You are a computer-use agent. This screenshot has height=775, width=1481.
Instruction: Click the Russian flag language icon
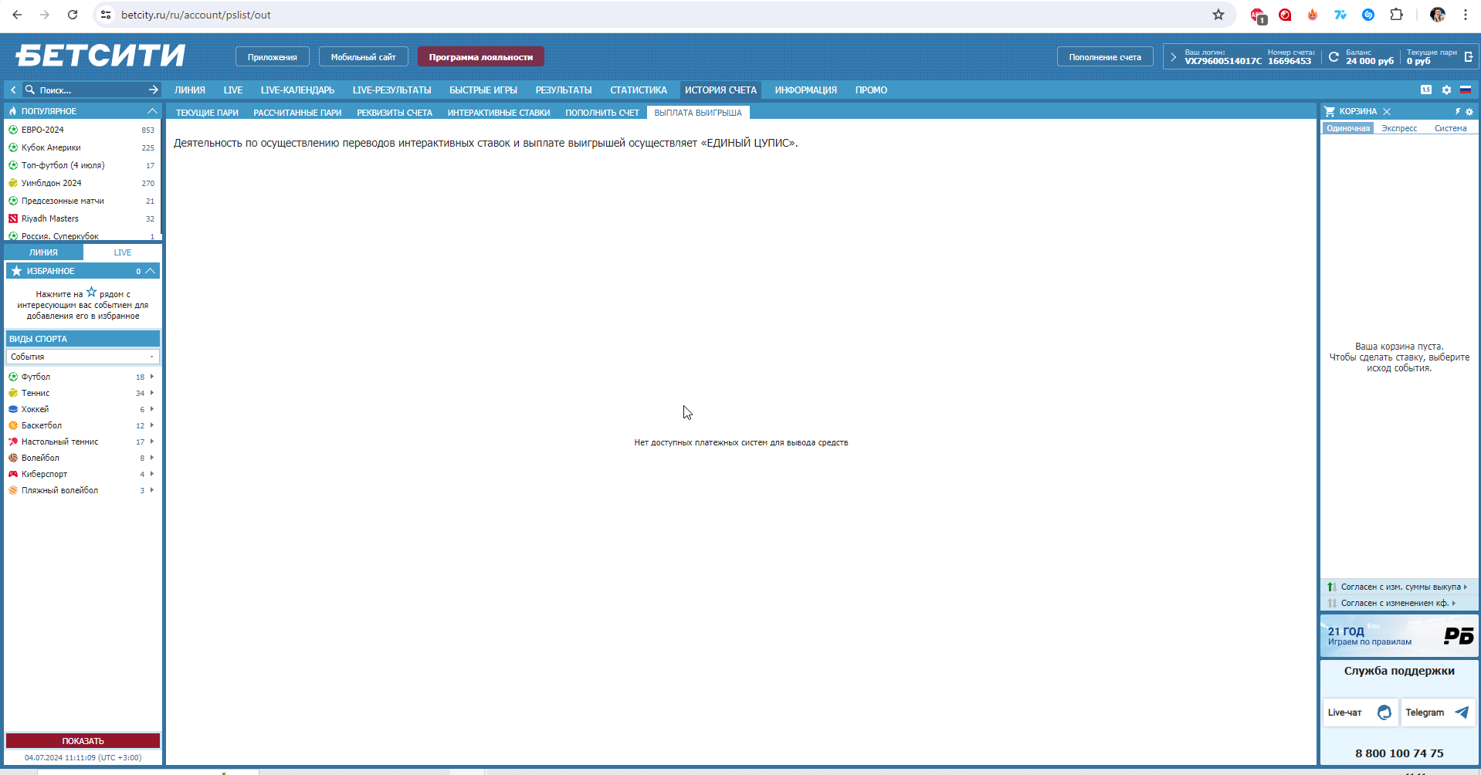[1466, 90]
